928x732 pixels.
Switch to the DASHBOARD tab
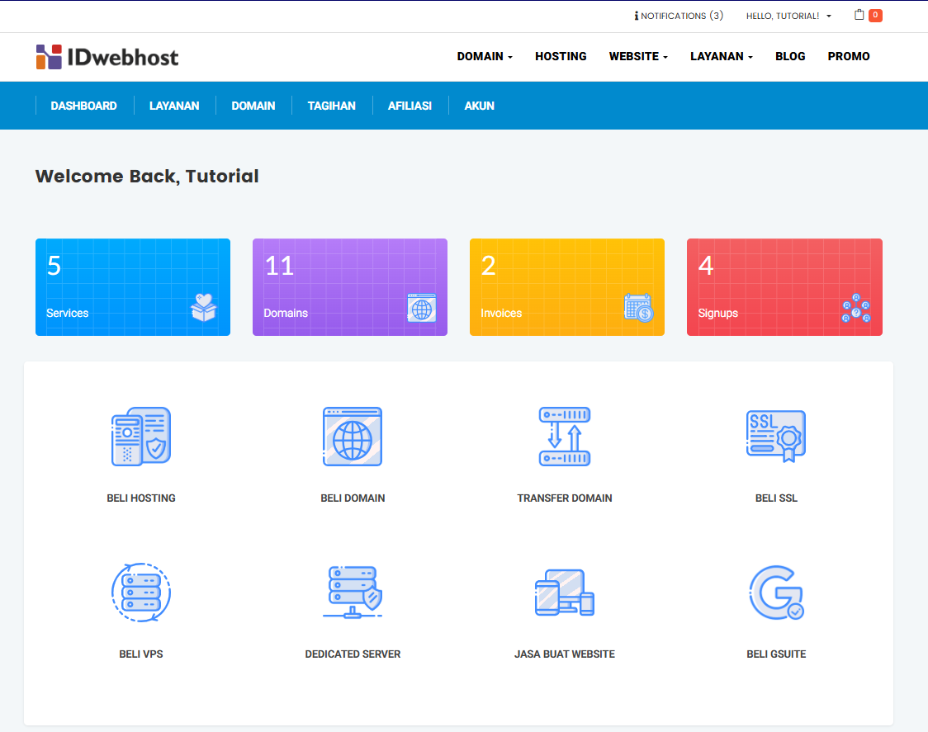click(83, 106)
